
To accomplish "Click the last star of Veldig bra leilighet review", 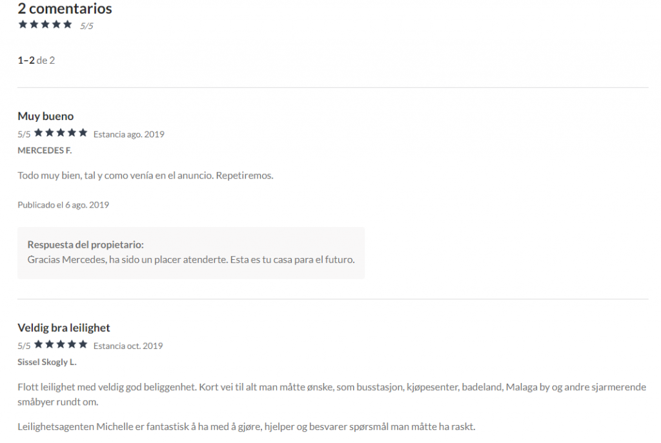I will pyautogui.click(x=83, y=344).
